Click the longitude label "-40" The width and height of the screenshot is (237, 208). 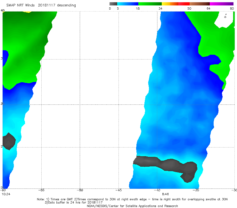click(157, 190)
